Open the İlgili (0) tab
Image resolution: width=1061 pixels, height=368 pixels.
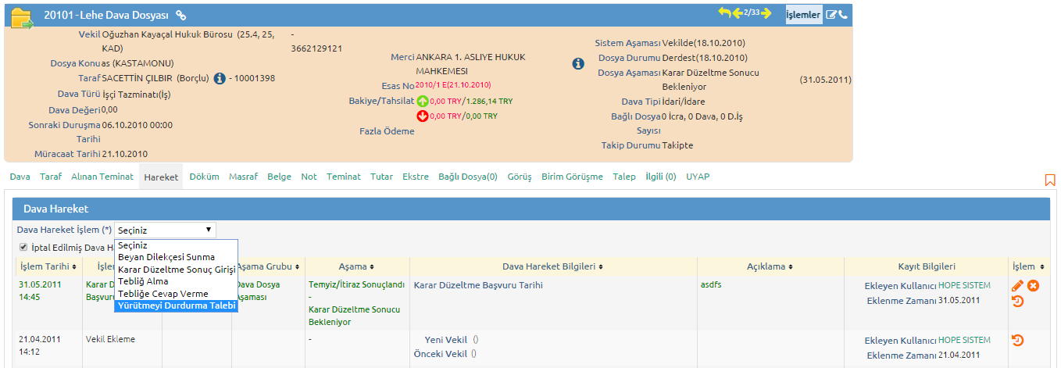click(x=661, y=177)
